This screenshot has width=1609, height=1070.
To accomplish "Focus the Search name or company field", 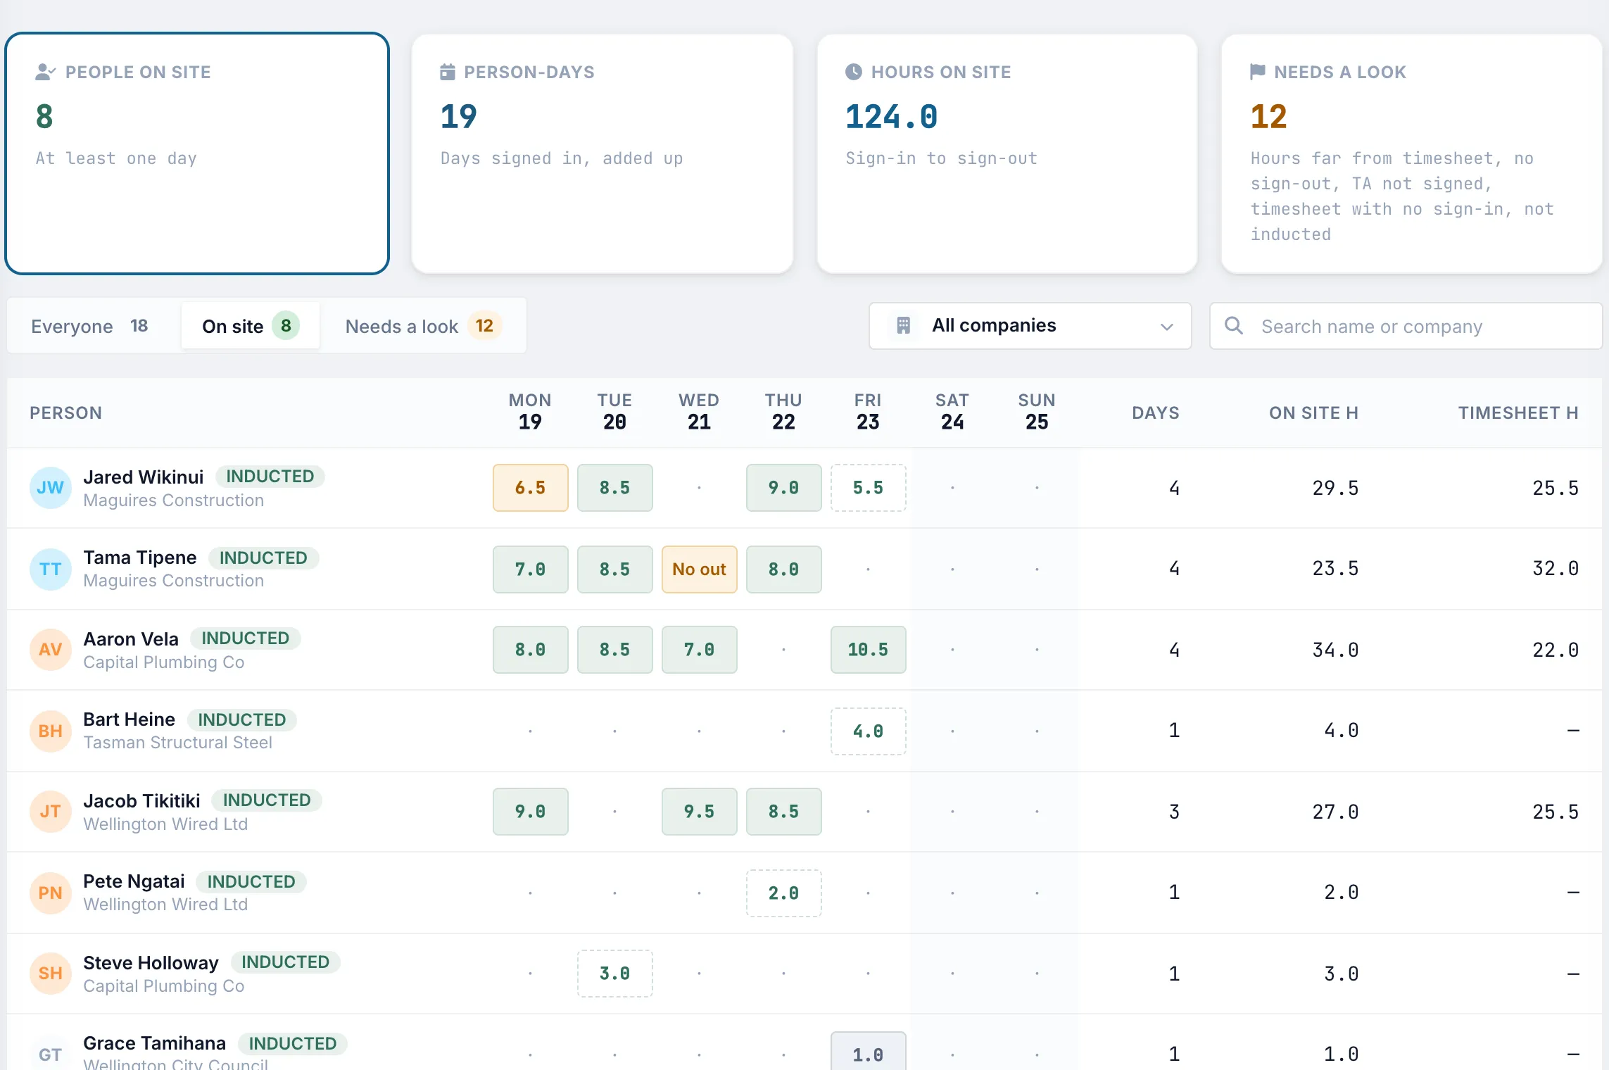I will (1406, 326).
